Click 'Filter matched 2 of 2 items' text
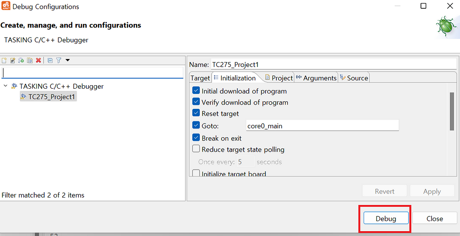The image size is (460, 236). 43,195
